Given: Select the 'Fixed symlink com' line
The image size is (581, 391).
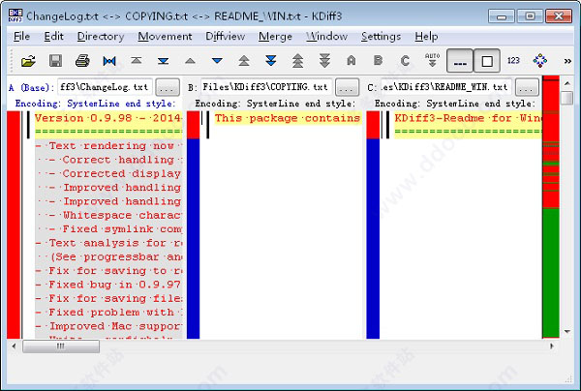Looking at the screenshot, I should click(108, 229).
